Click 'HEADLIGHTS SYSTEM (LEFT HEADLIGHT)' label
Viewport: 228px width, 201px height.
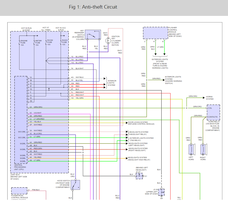(138, 145)
